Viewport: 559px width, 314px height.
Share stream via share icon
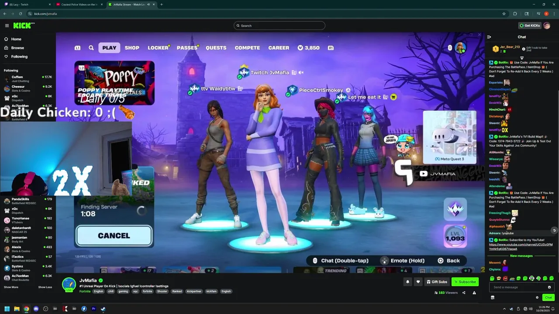pyautogui.click(x=464, y=293)
